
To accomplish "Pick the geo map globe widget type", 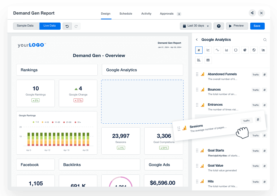I will point(254,50).
